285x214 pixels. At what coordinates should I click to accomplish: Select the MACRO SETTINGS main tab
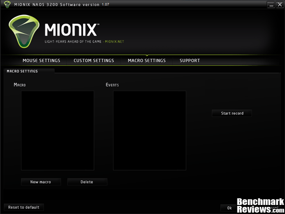tap(147, 60)
